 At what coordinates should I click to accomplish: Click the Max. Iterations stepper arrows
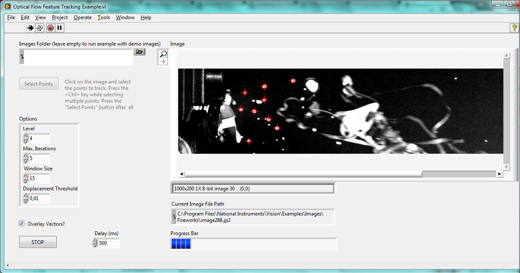(26, 158)
